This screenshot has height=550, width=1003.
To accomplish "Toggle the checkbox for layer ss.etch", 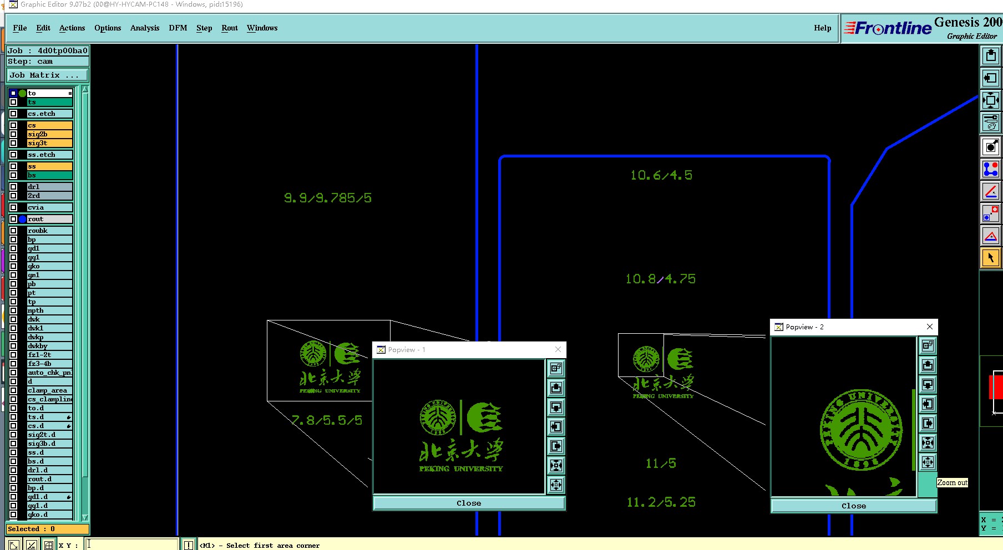I will coord(13,155).
